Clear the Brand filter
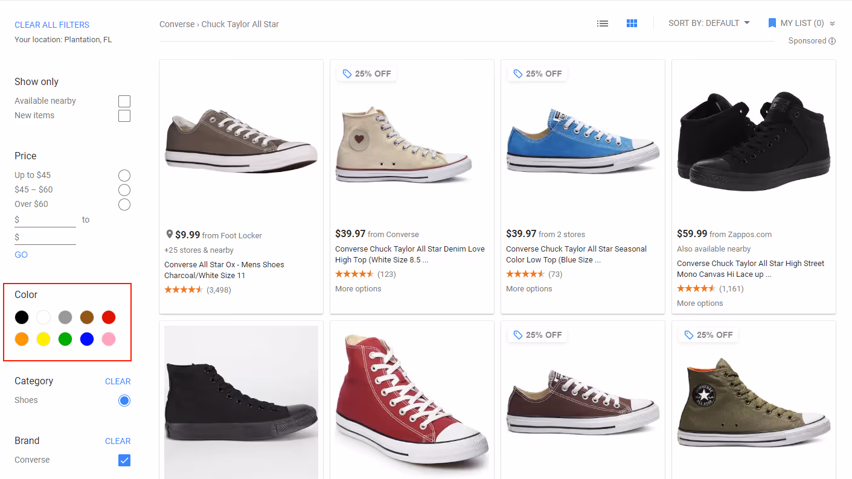 pyautogui.click(x=118, y=441)
